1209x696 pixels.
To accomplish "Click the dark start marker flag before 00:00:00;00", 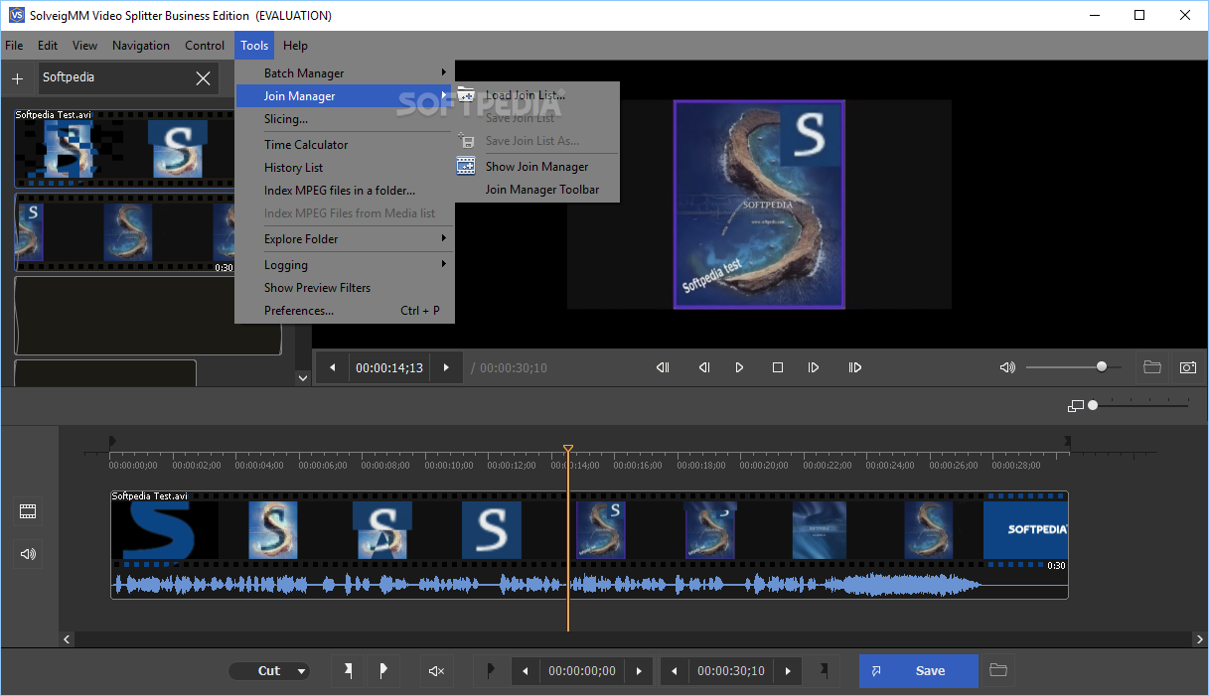I will click(x=491, y=671).
